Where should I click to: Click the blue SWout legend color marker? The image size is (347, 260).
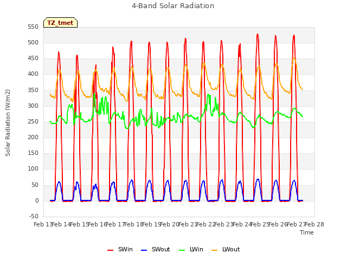tap(144, 250)
